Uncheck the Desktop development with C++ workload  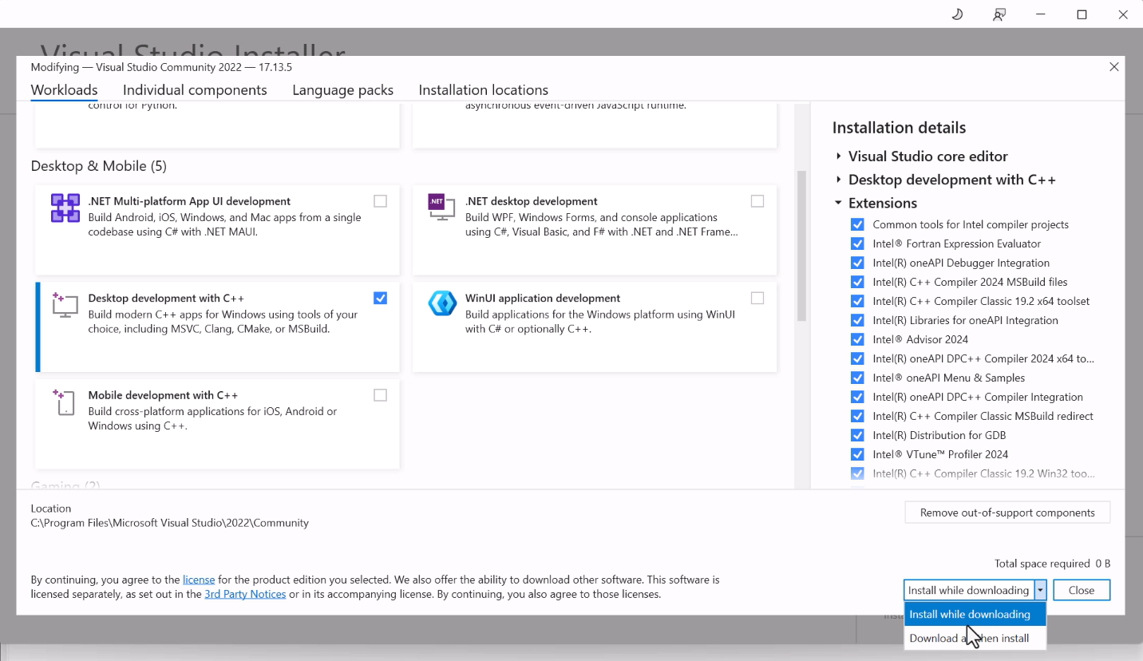(380, 297)
